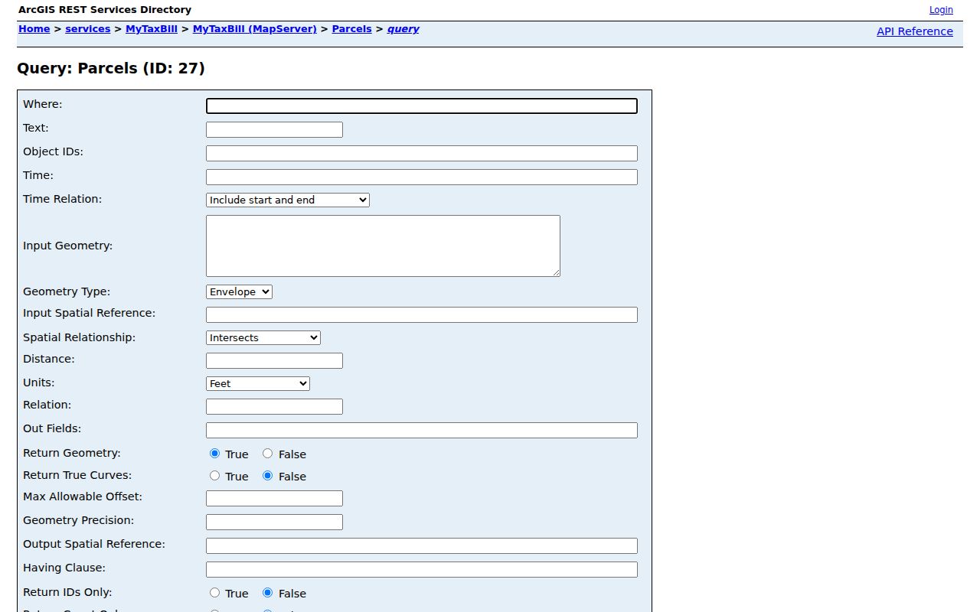Screen dimensions: 980x612
Task: Click the Geometry Precision field
Action: tap(274, 522)
